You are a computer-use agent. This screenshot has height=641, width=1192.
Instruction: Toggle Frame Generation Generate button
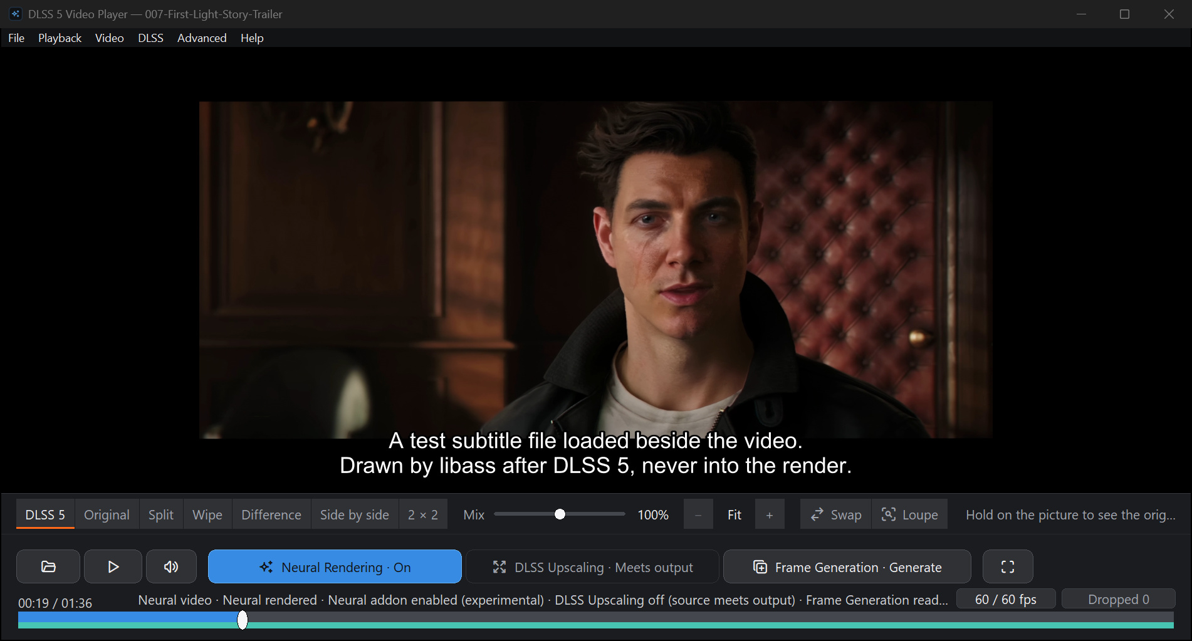pos(847,566)
